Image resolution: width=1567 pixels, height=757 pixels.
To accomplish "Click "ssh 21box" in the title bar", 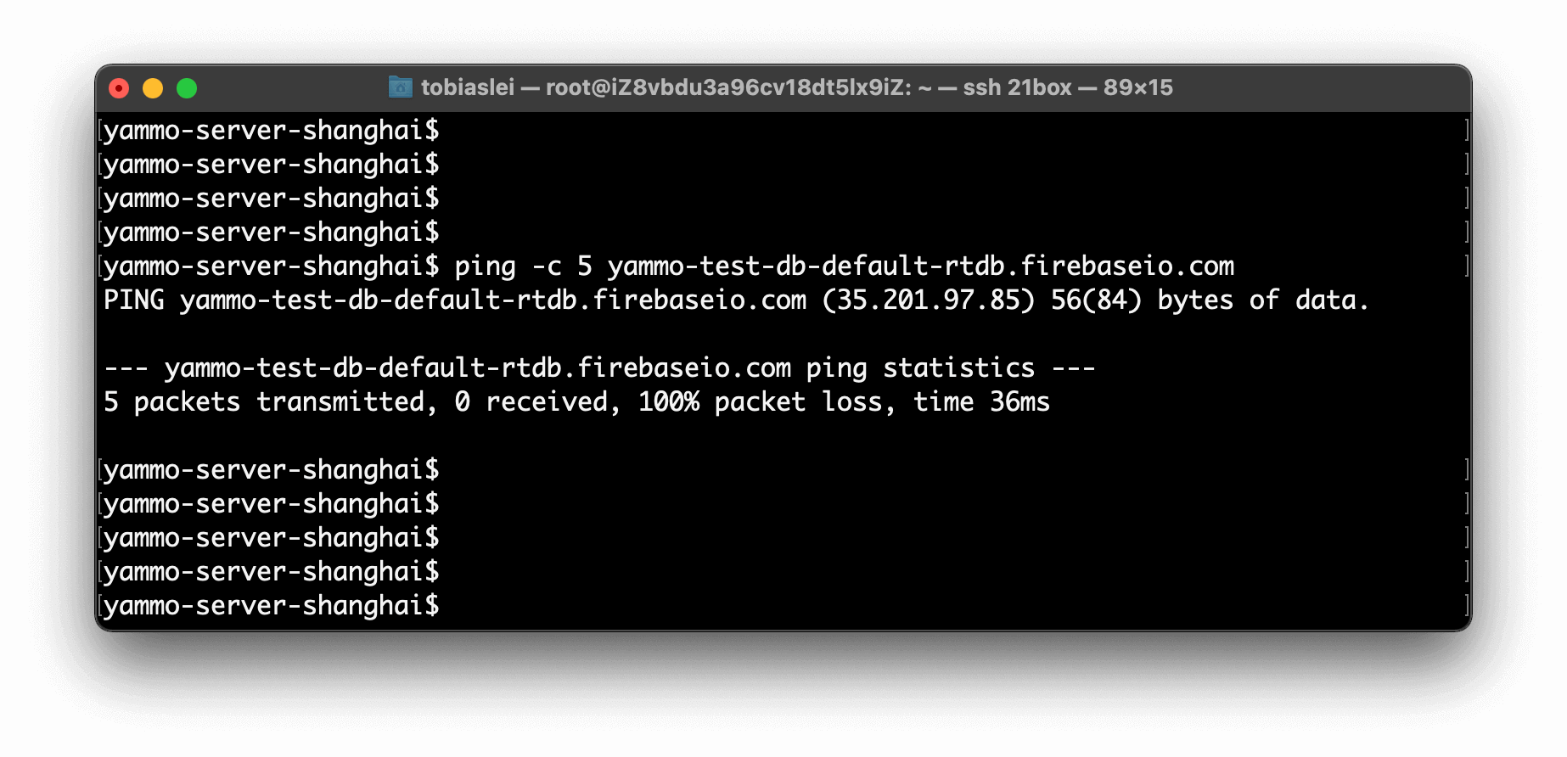I will 1017,87.
